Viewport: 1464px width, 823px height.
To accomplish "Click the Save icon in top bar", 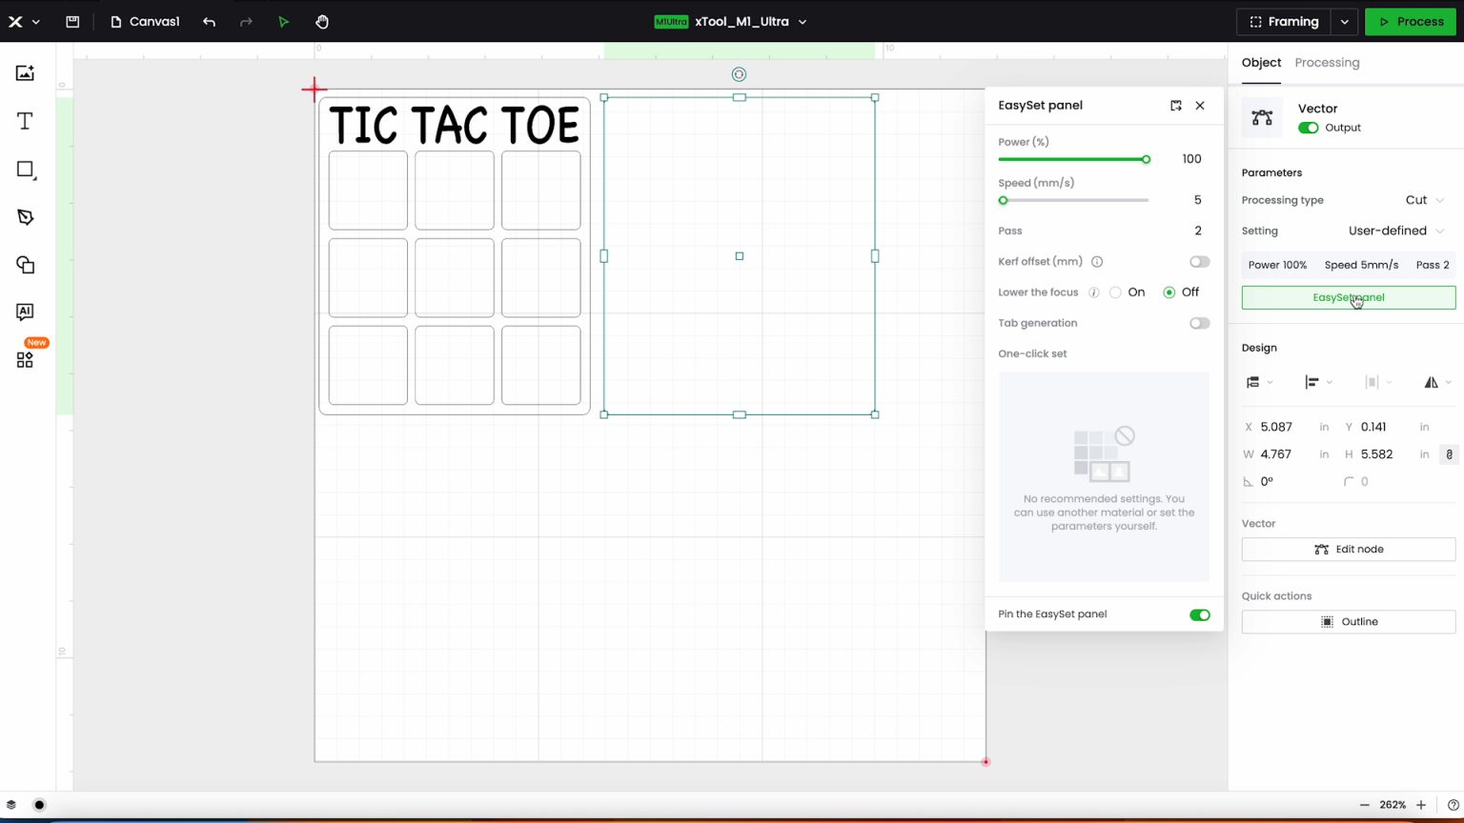I will click(x=72, y=22).
